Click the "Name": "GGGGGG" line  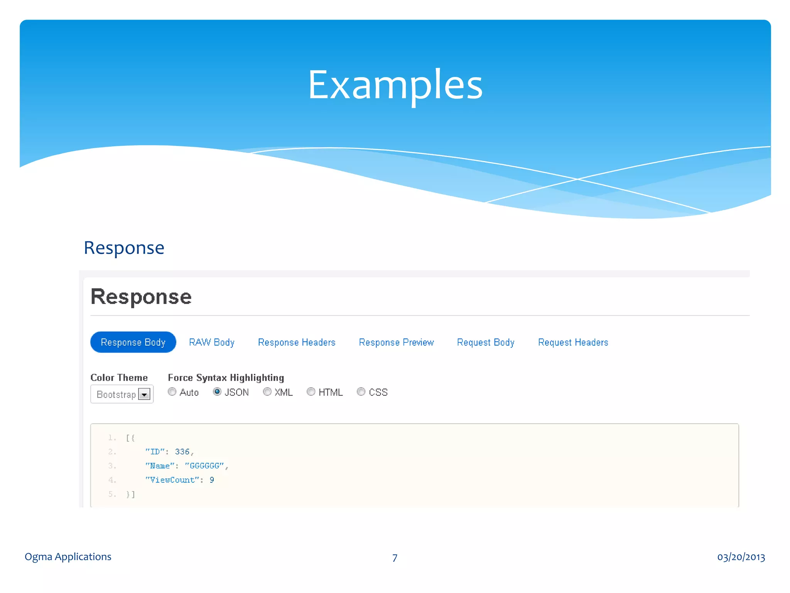point(187,466)
